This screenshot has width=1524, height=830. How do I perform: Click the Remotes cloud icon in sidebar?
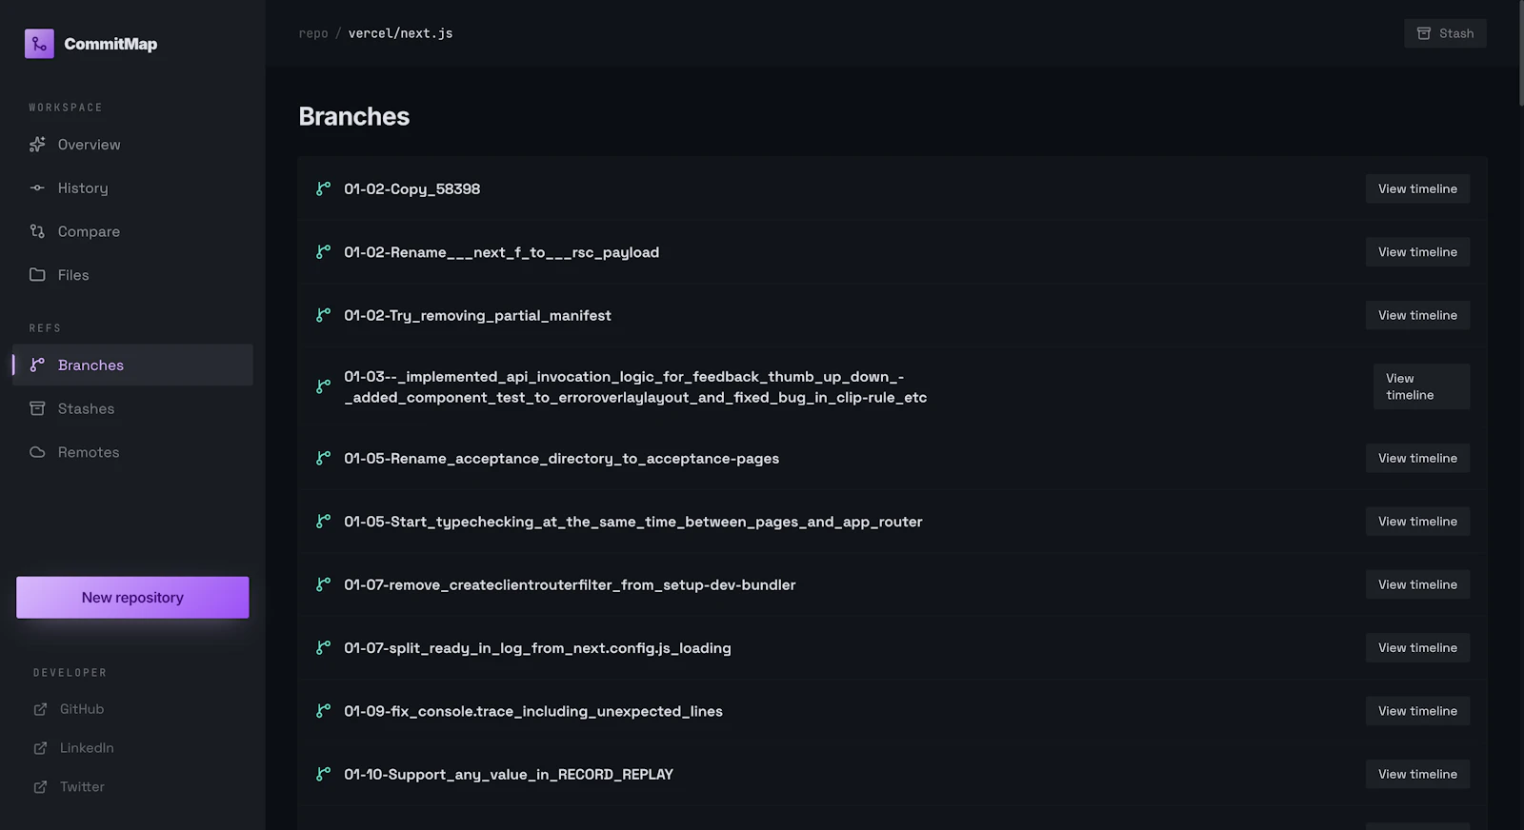tap(37, 452)
